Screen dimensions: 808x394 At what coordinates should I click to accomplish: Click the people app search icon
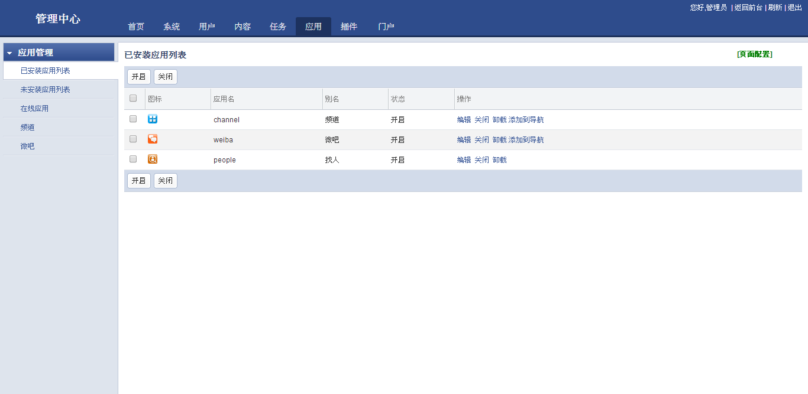[153, 159]
